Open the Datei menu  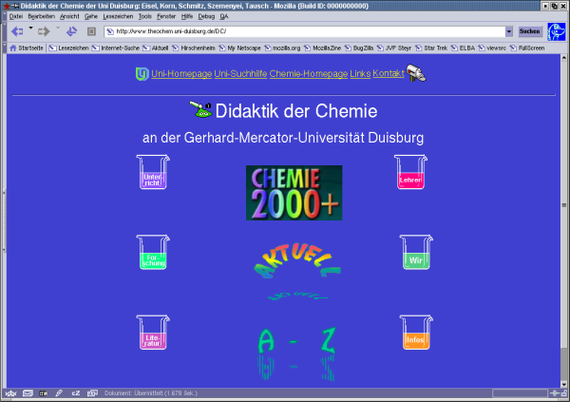[15, 16]
